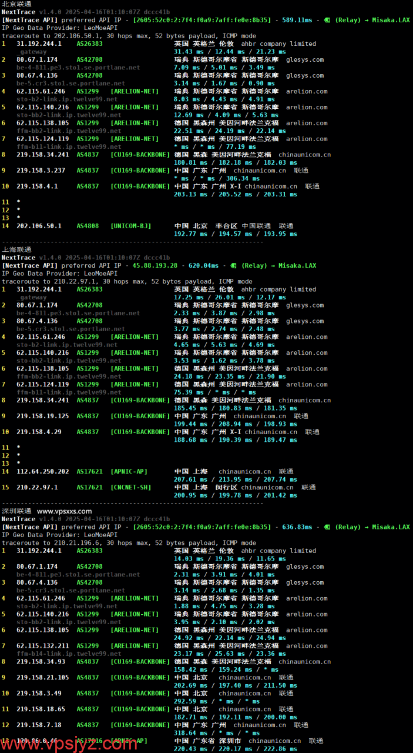Select hop IP 219.158.3.49
The width and height of the screenshot is (413, 753).
point(39,693)
